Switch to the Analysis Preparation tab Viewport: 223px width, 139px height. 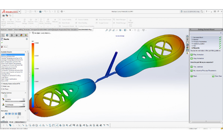point(60,30)
